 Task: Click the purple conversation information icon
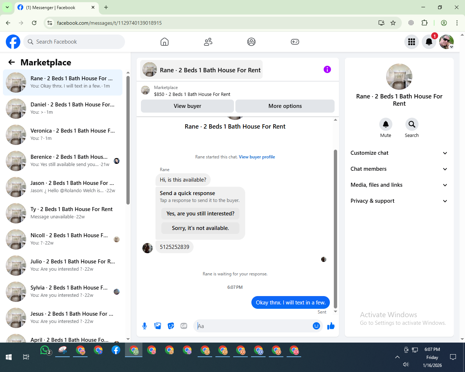[x=327, y=69]
